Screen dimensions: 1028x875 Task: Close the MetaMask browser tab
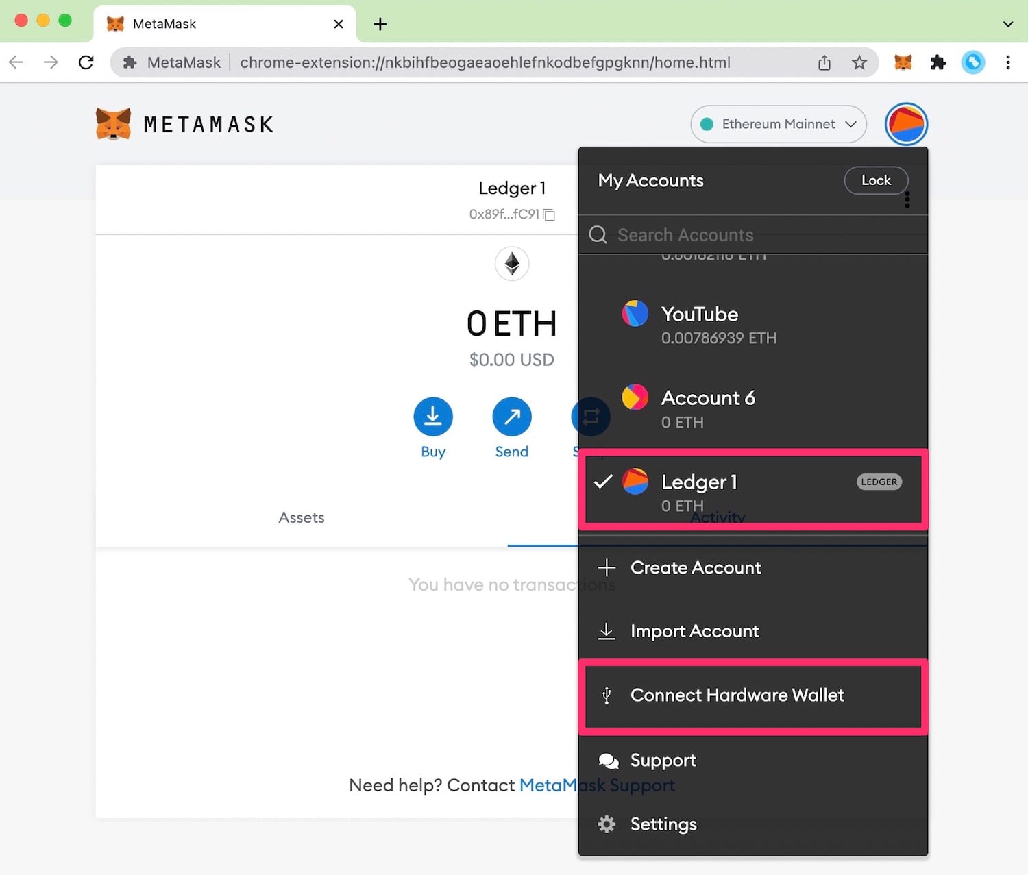pyautogui.click(x=339, y=24)
